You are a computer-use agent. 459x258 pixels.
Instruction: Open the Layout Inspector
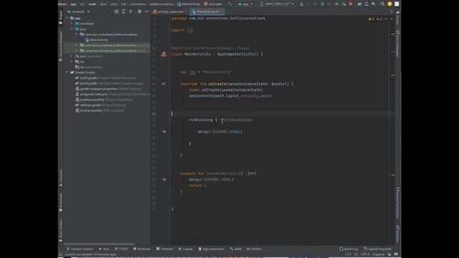[x=378, y=249]
